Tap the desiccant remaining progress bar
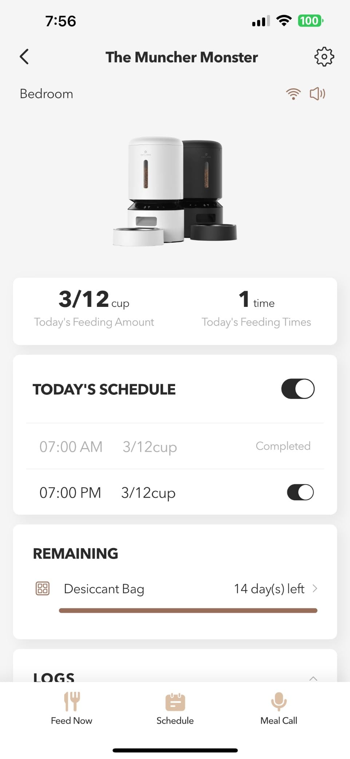The width and height of the screenshot is (350, 759). 188,610
